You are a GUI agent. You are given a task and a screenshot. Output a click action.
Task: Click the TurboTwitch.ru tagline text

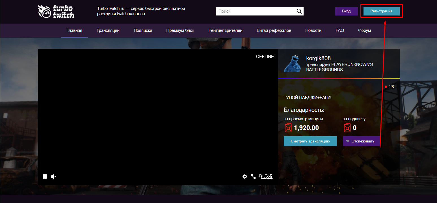coord(141,11)
